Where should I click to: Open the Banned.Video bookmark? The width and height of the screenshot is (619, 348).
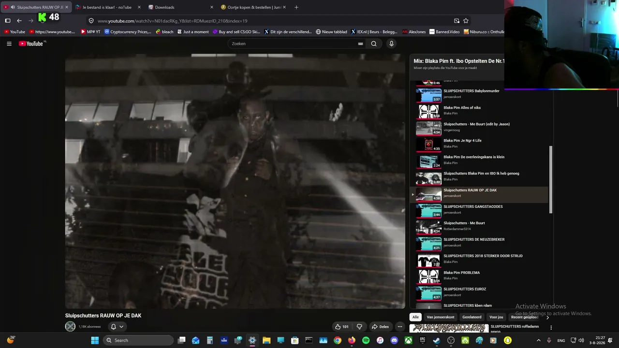click(444, 32)
